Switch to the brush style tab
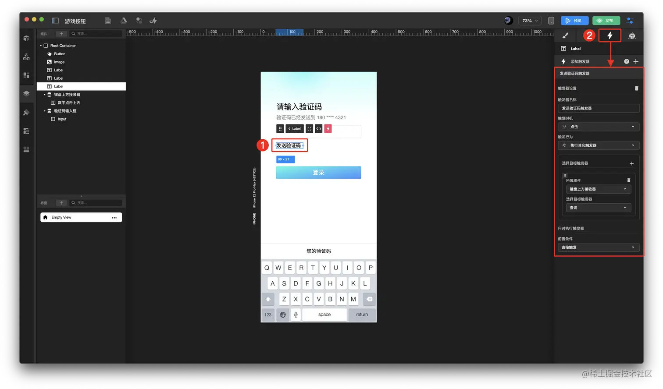Screen dimensions: 663x389 tap(565, 36)
